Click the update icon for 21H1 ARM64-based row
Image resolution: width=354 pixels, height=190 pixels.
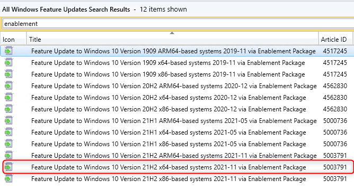click(x=8, y=121)
